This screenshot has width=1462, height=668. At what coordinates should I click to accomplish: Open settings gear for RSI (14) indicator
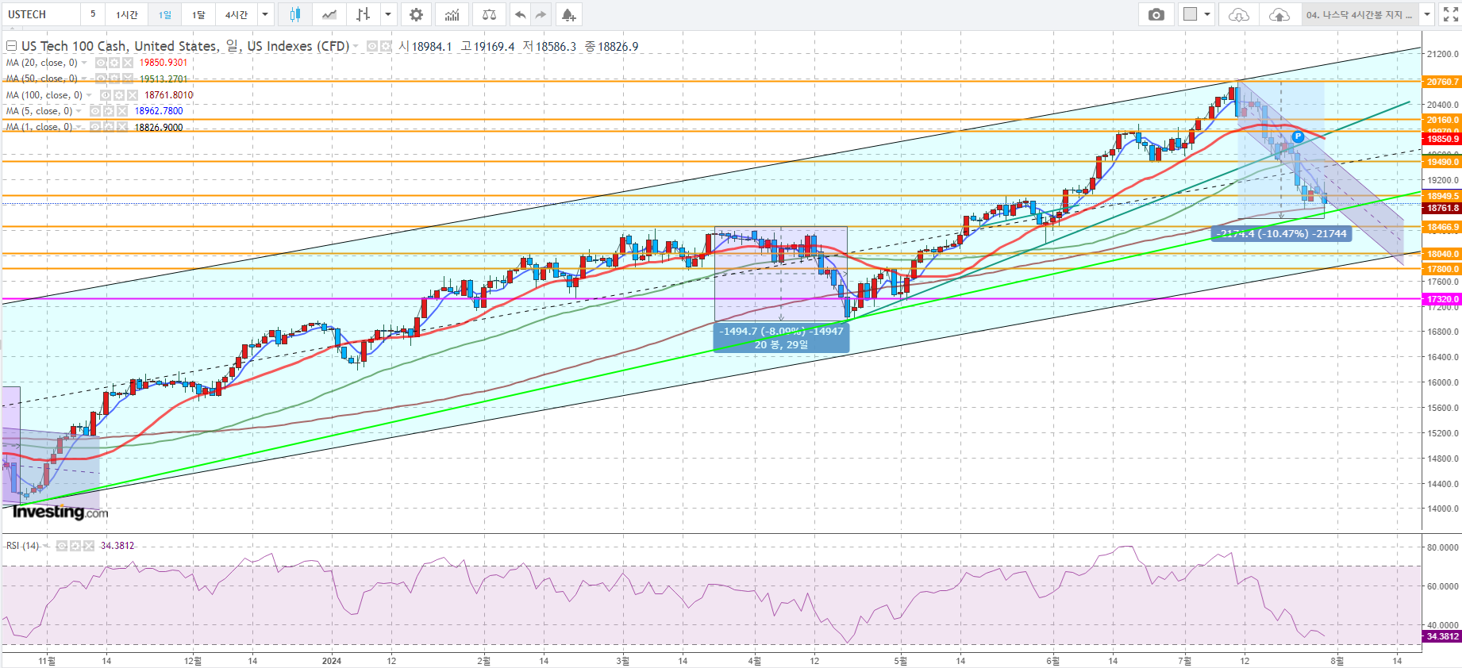(x=75, y=546)
